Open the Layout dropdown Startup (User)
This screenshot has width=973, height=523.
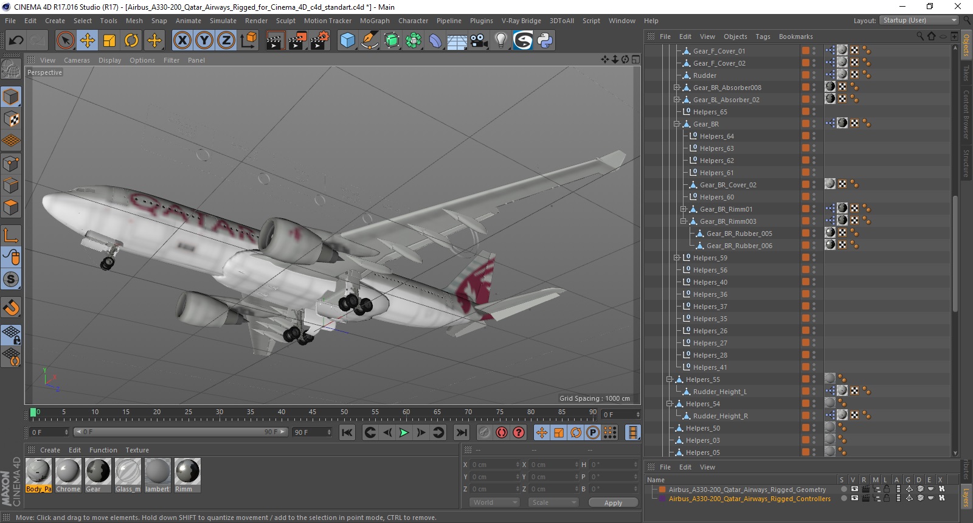click(919, 20)
